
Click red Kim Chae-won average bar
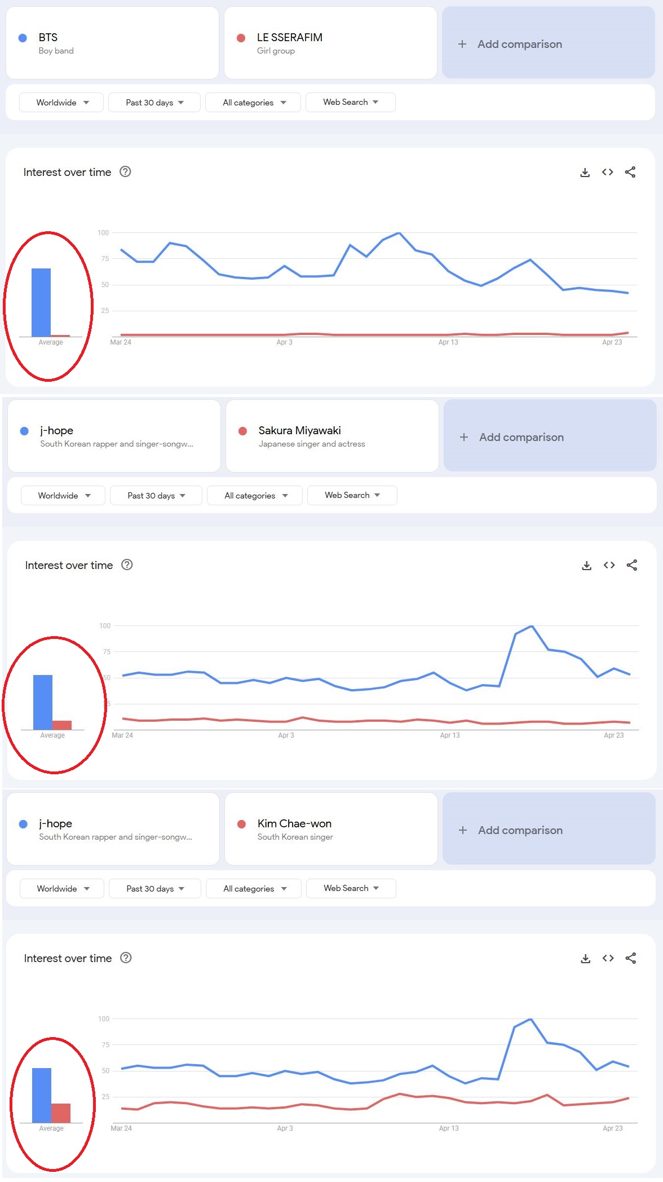[x=61, y=1113]
